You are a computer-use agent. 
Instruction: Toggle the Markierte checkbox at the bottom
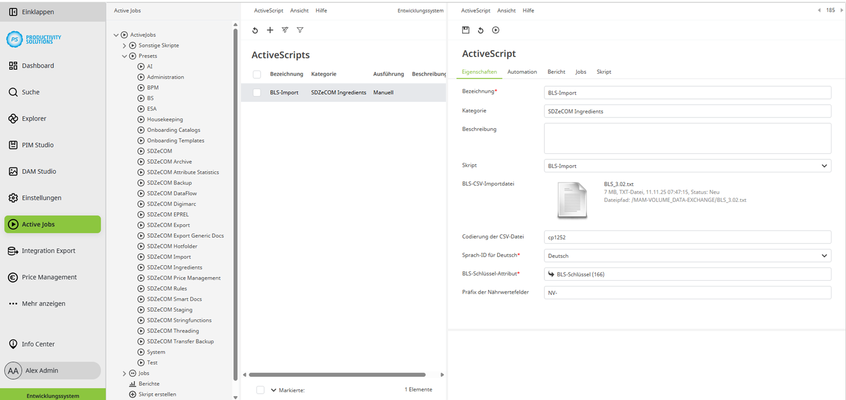(261, 390)
